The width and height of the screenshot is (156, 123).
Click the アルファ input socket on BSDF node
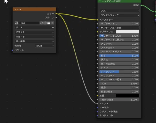point(98,104)
